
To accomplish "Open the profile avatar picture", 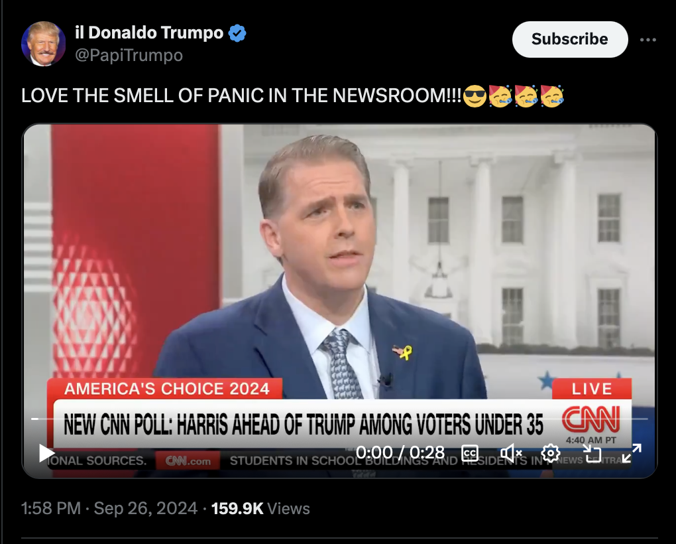I will tap(43, 44).
